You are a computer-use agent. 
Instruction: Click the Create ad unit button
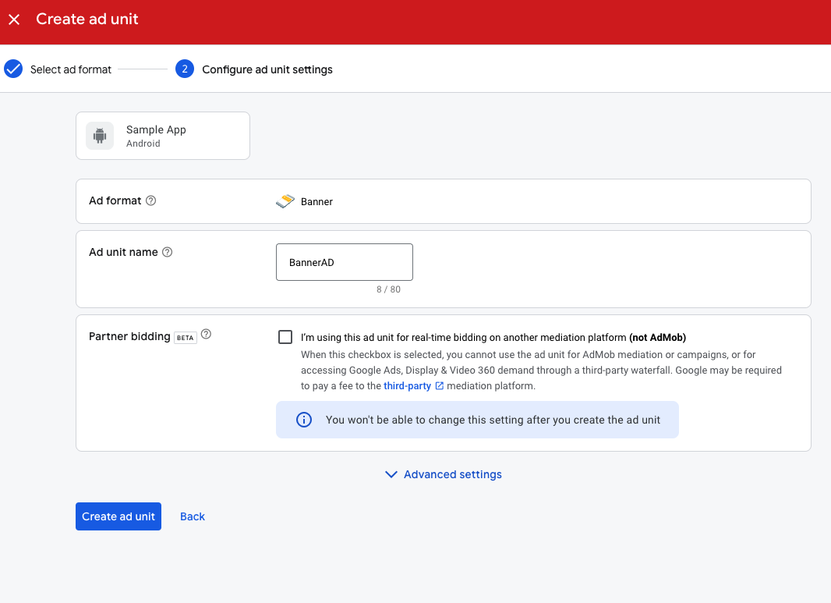click(x=118, y=516)
